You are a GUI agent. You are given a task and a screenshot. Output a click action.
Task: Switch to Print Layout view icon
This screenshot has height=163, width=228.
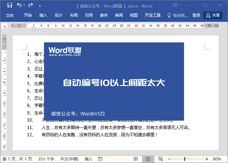click(148, 159)
